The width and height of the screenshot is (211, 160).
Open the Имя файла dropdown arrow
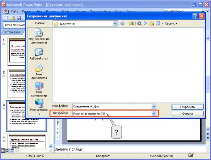coord(153,107)
